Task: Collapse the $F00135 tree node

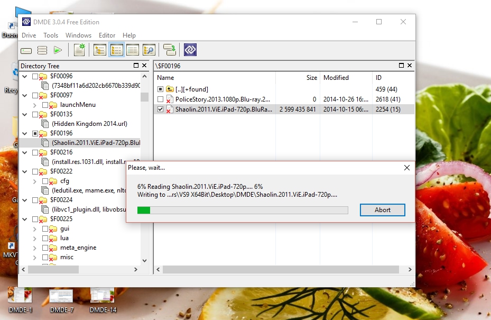Action: pos(25,114)
